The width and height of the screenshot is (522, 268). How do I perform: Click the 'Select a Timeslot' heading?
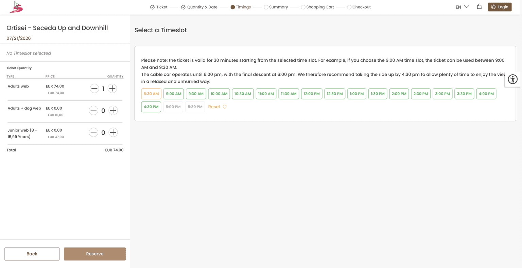click(161, 30)
